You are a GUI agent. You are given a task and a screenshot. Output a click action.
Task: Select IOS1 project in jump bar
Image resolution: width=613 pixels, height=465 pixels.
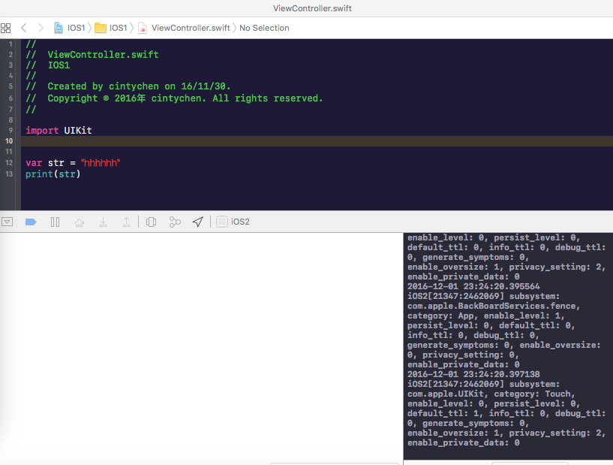coord(70,28)
